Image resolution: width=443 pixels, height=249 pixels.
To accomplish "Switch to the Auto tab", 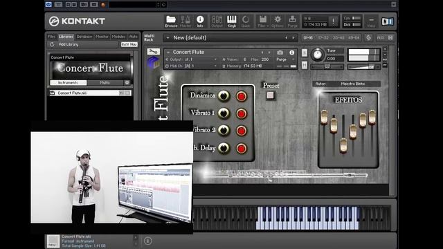I will 134,37.
